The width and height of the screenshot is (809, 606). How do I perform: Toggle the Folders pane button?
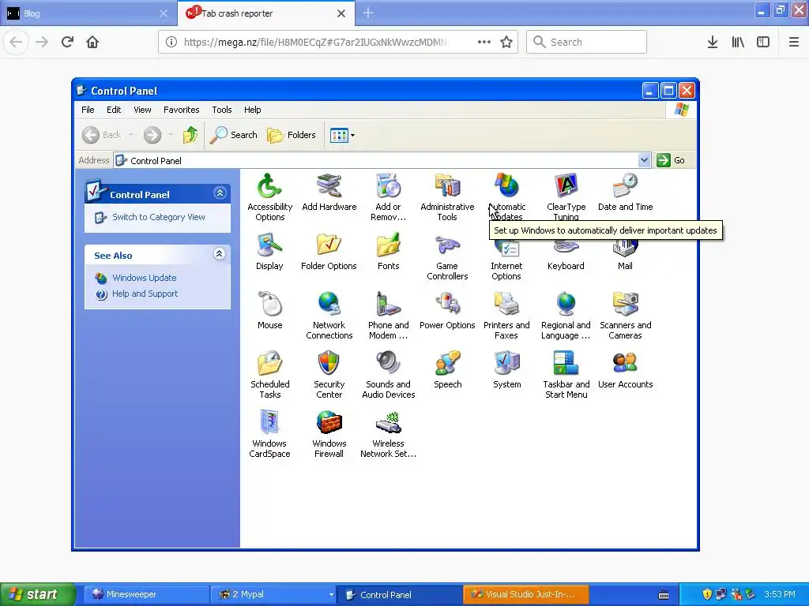click(292, 135)
